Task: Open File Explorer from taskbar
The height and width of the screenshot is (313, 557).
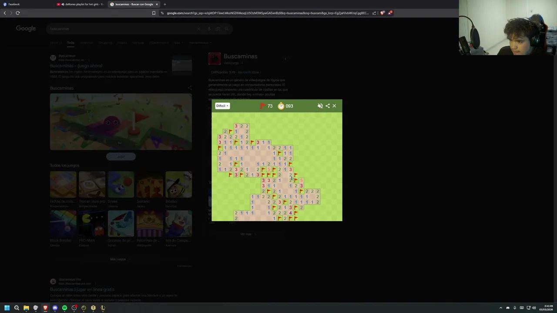Action: (x=26, y=308)
